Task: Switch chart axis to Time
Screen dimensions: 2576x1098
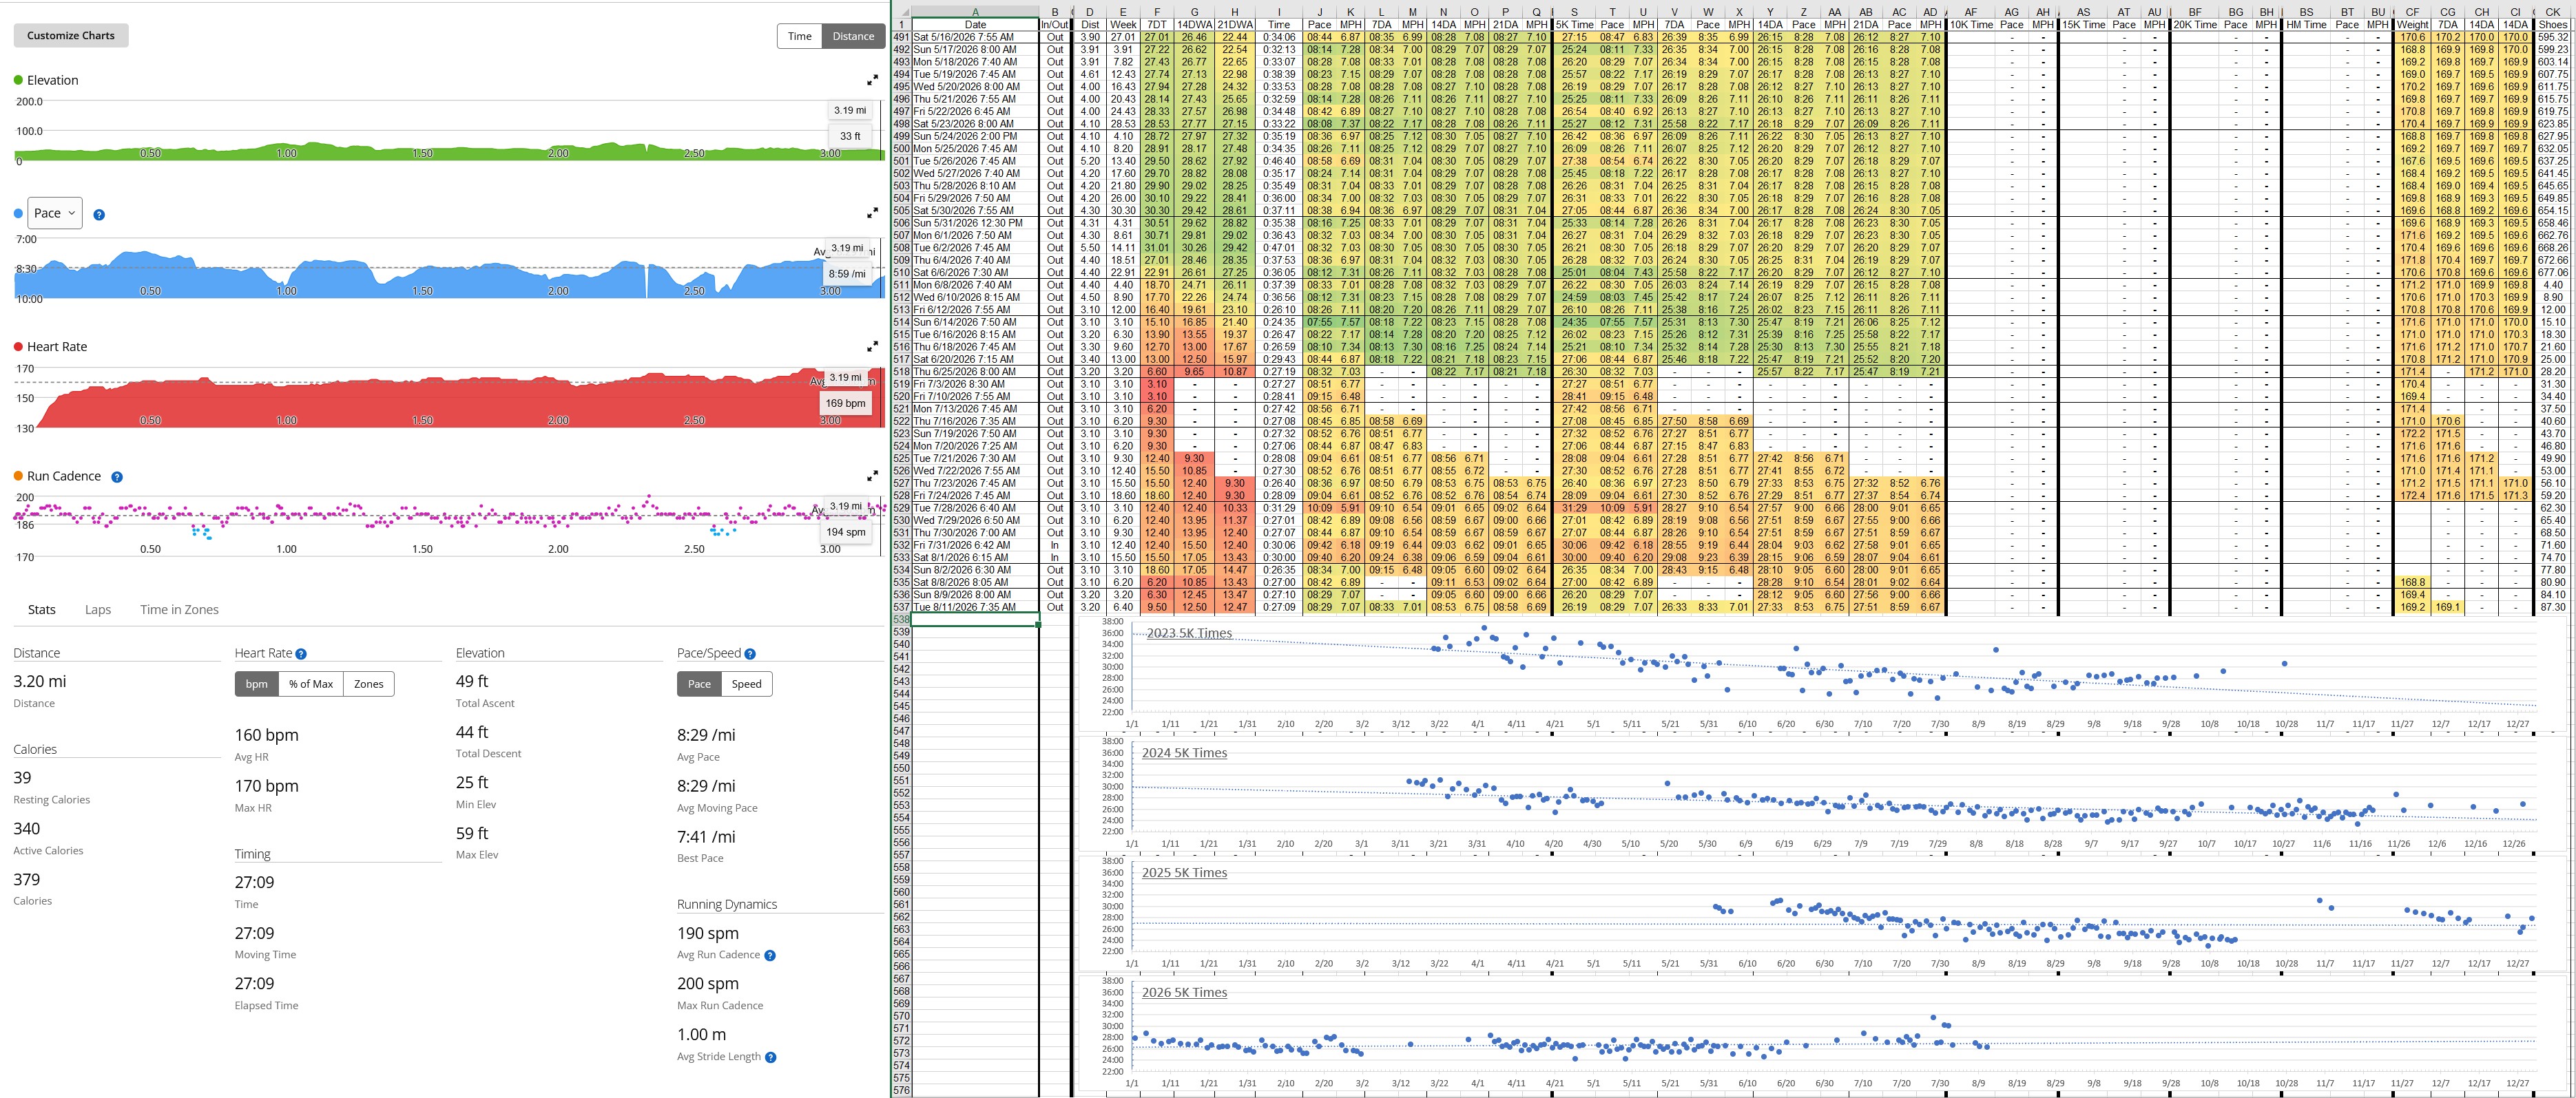Action: (x=800, y=36)
